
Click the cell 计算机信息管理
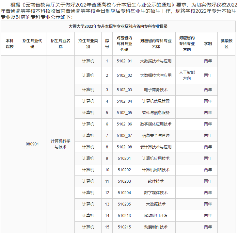156,101
